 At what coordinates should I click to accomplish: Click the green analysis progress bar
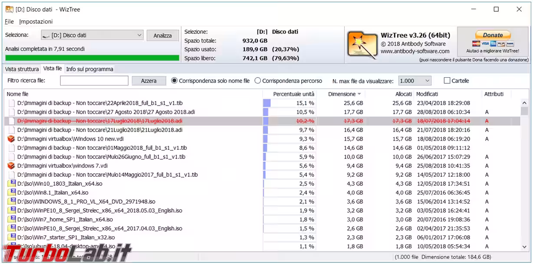[92, 58]
